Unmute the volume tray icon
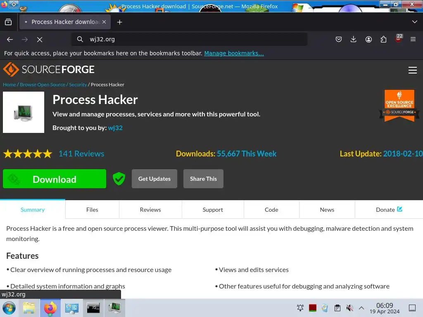Screen dimensions: 423x317 (x=349, y=308)
